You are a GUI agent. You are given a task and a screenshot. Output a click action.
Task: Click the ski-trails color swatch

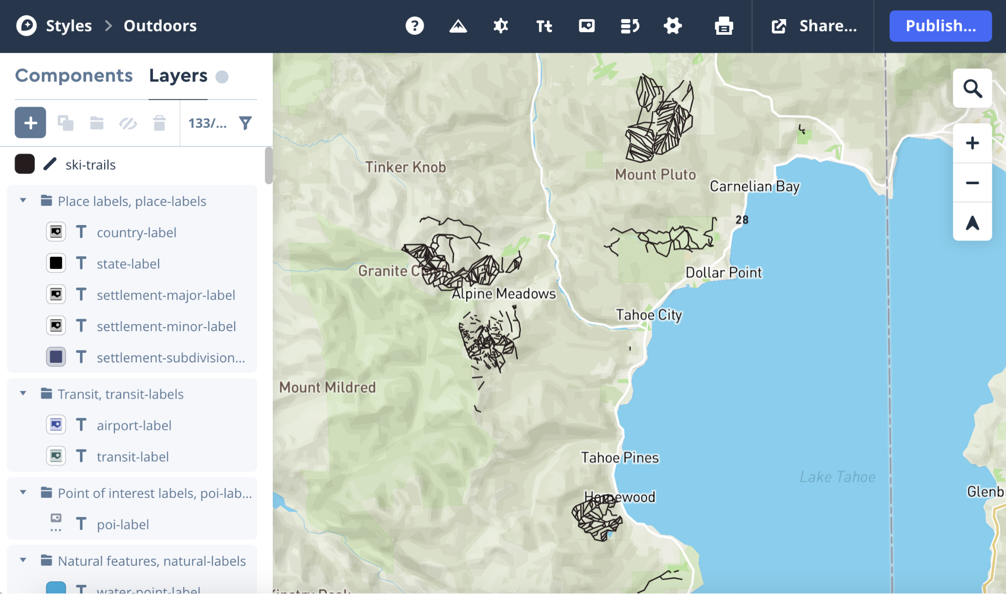point(25,164)
